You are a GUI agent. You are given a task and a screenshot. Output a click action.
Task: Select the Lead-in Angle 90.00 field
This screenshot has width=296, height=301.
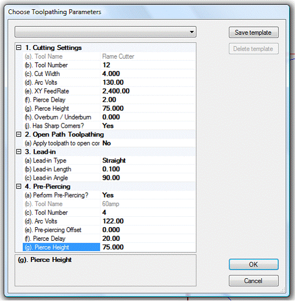[x=148, y=178]
